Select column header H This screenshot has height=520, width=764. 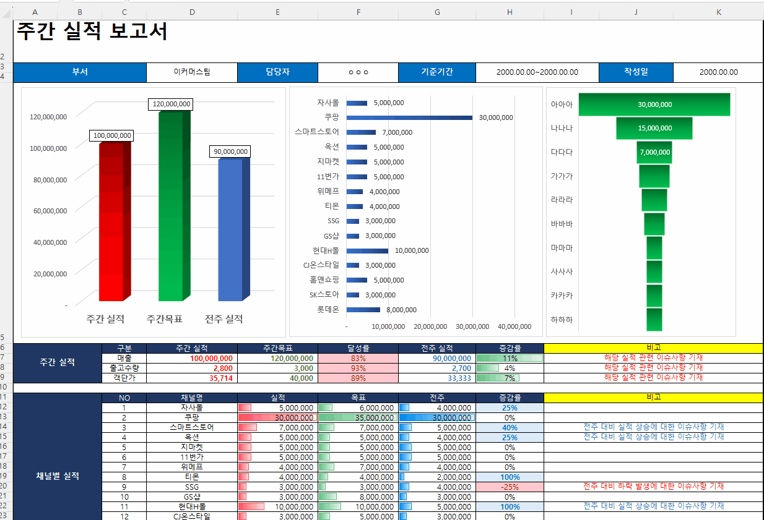[x=510, y=12]
